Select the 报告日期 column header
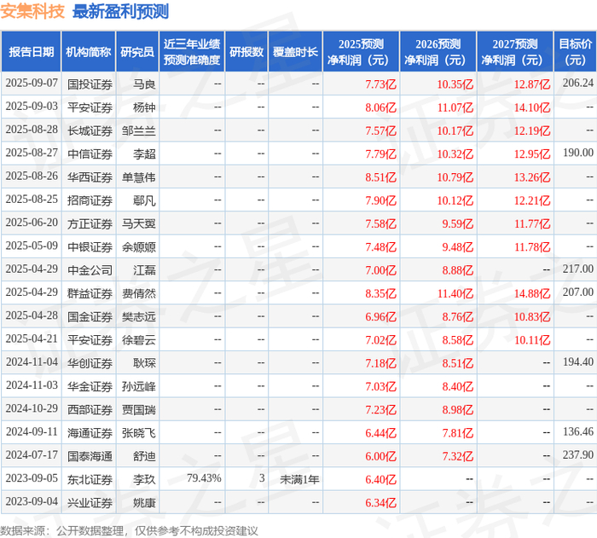 coord(32,52)
